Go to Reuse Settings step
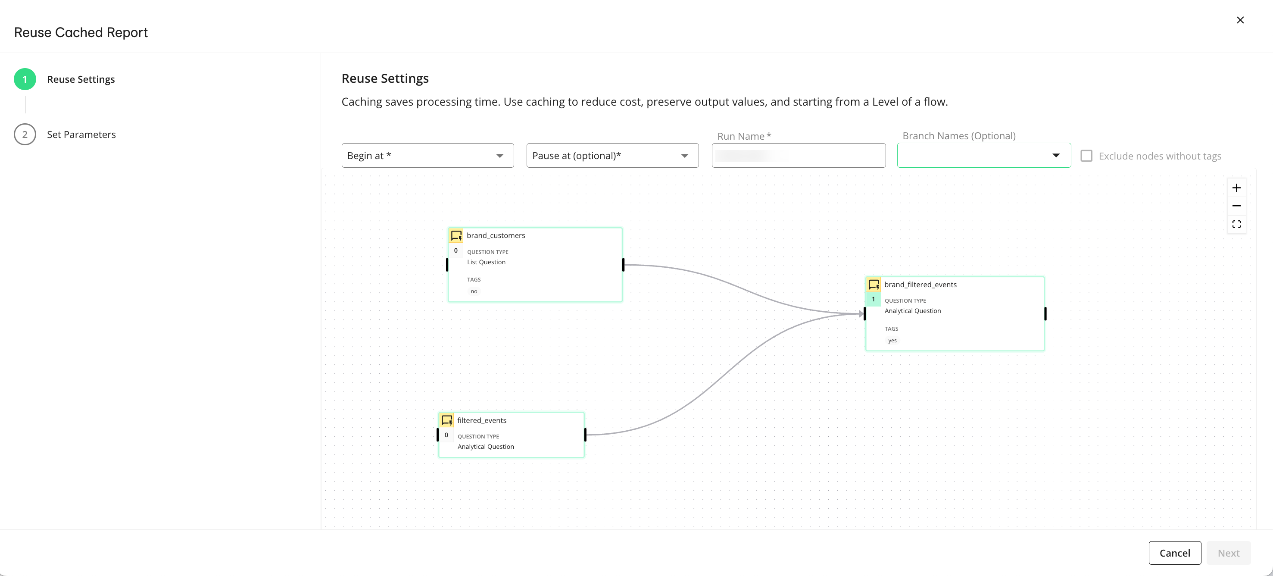This screenshot has height=576, width=1273. click(x=81, y=79)
